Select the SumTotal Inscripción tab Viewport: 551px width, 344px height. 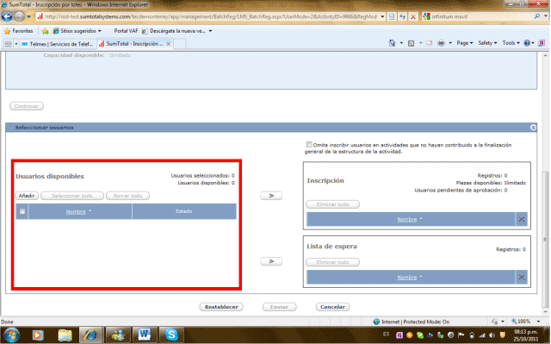(135, 44)
